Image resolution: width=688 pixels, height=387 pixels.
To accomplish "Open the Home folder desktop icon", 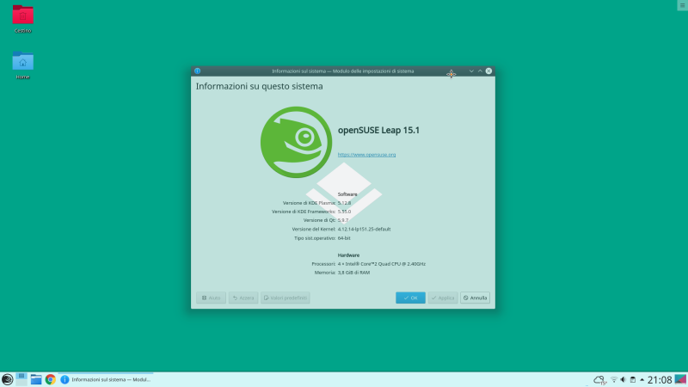I will (x=23, y=65).
